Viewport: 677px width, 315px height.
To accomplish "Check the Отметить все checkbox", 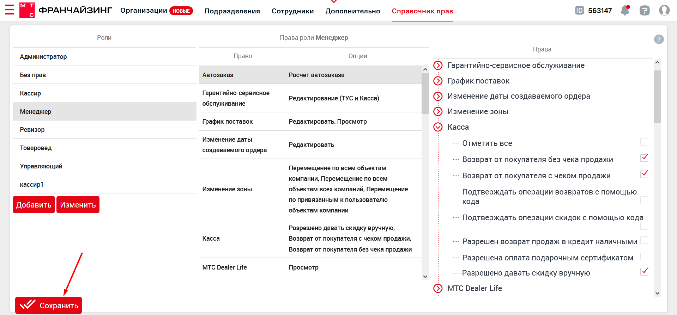I will 644,142.
